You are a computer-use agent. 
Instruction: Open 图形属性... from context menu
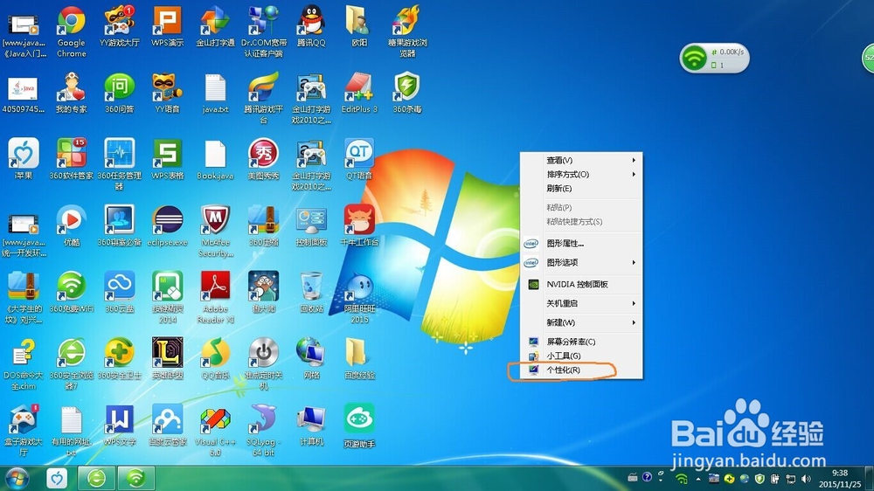pos(581,243)
